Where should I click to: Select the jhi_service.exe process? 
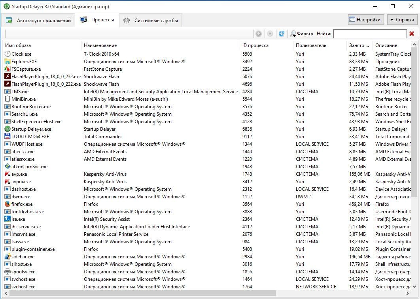(x=207, y=227)
